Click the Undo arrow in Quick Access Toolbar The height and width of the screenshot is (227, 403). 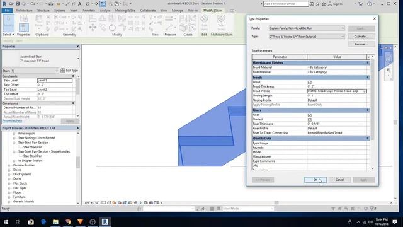click(33, 4)
